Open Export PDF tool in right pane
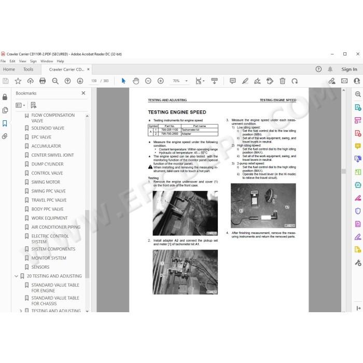Screen dimensions: 363x363 (358, 107)
